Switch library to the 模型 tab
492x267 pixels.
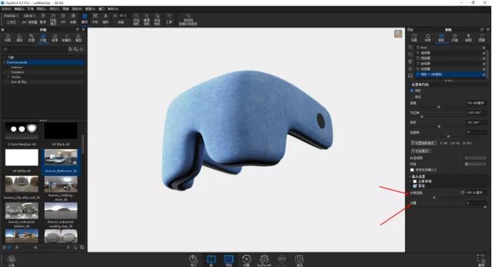click(x=78, y=38)
